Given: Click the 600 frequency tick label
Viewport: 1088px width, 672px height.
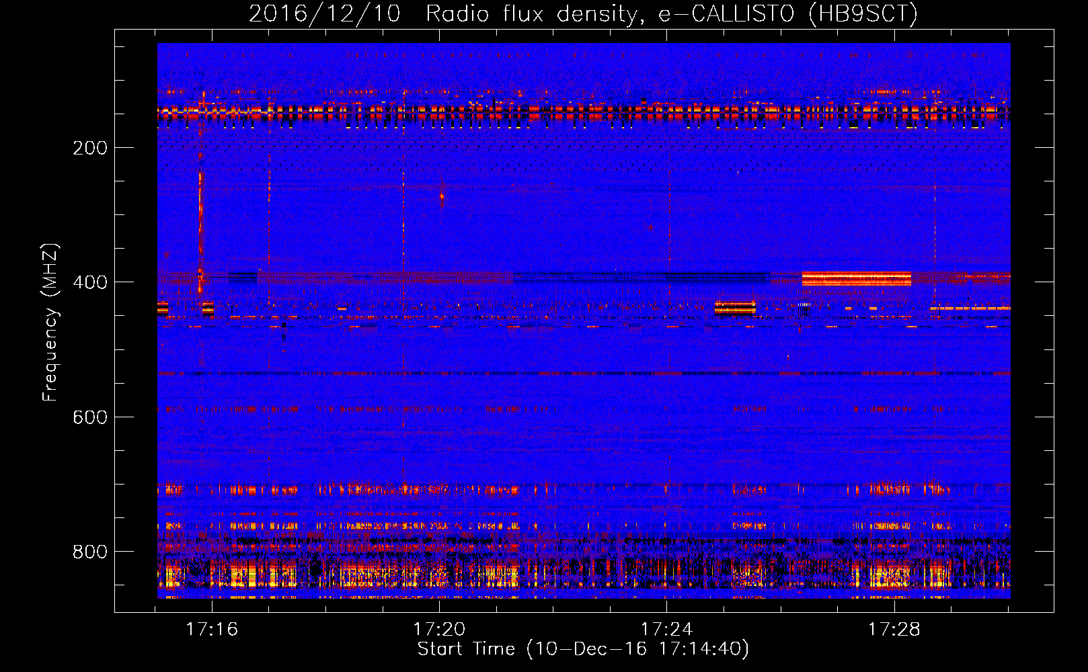Looking at the screenshot, I should (90, 417).
